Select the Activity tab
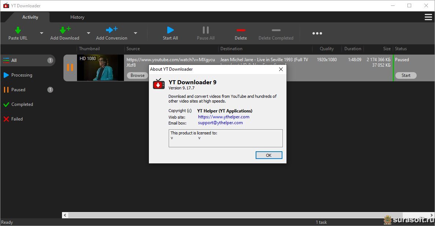Screen dimensions: 435x226 pyautogui.click(x=30, y=17)
